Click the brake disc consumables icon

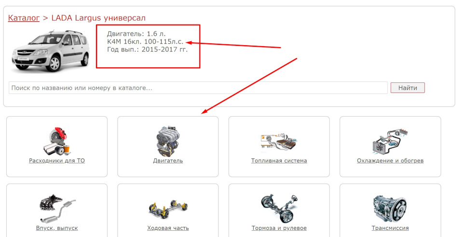point(57,141)
